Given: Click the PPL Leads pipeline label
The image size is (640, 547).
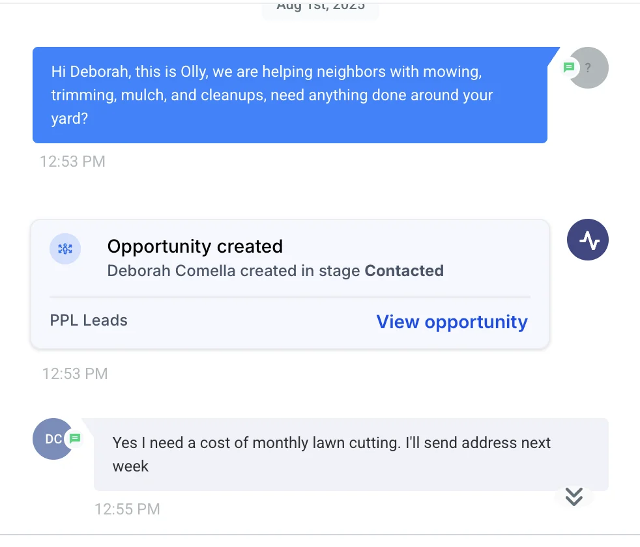Looking at the screenshot, I should pos(89,320).
